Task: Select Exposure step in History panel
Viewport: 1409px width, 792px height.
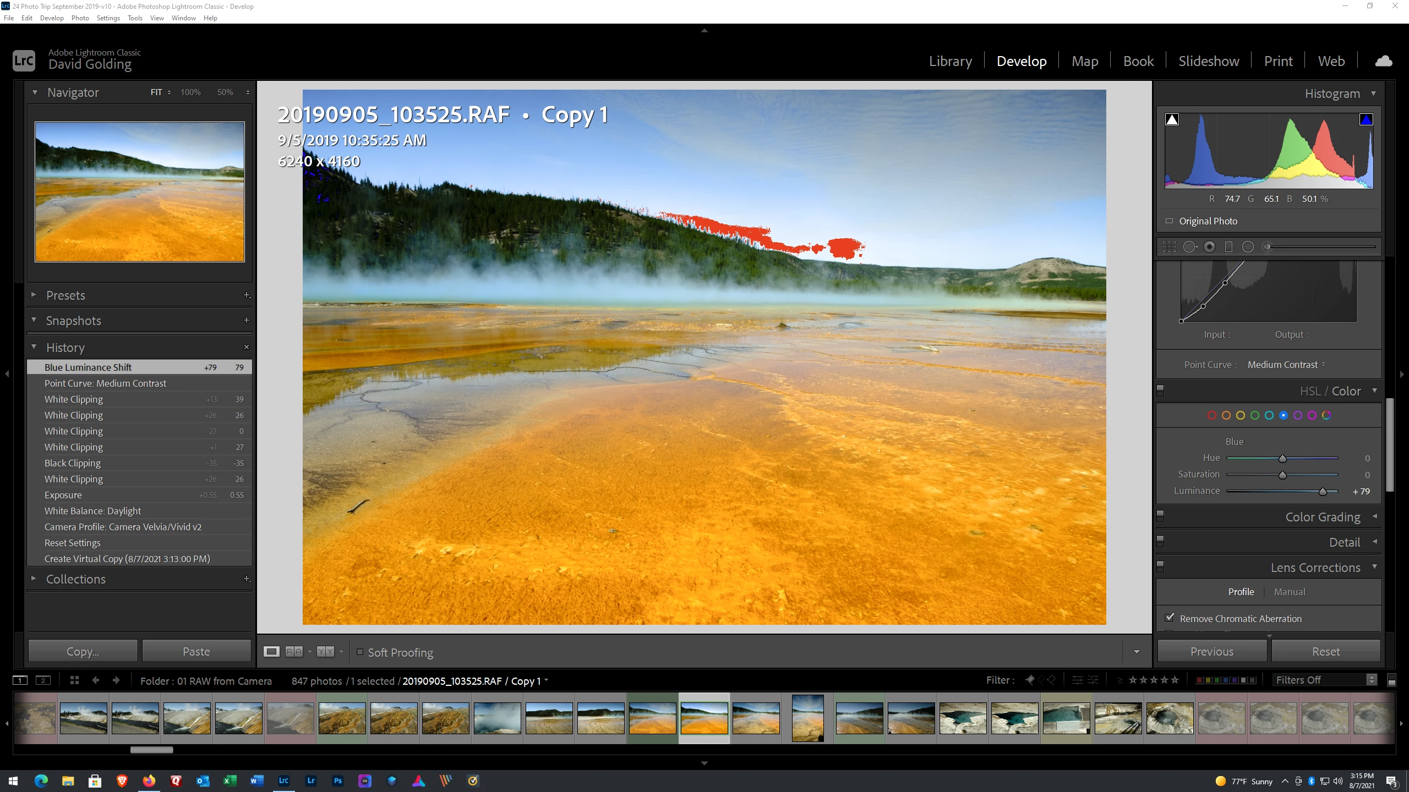Action: pos(63,495)
